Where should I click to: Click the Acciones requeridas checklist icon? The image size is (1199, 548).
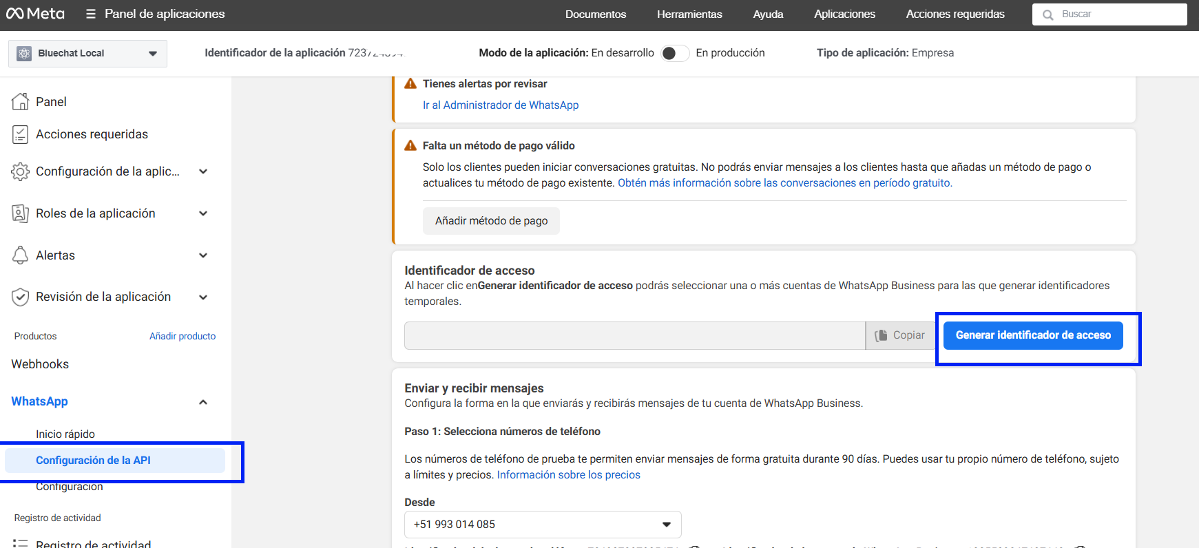coord(21,134)
